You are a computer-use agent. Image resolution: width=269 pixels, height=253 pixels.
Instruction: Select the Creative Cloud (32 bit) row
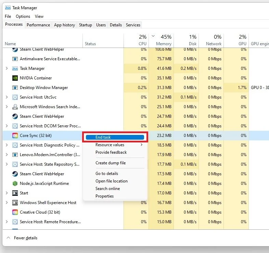click(x=136, y=212)
